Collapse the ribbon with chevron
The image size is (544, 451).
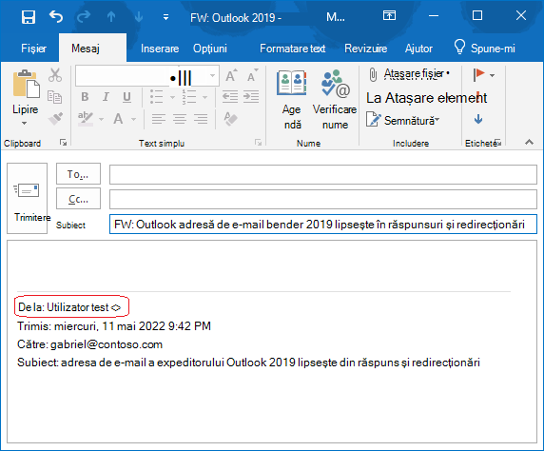tap(529, 142)
